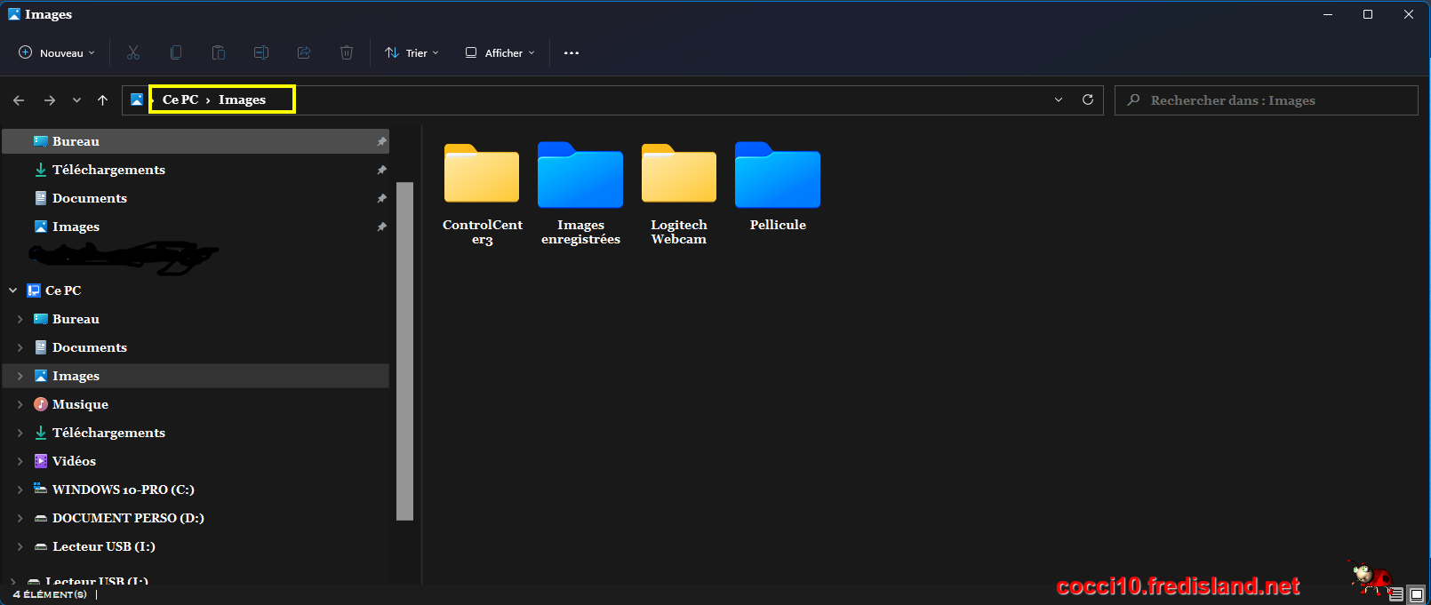This screenshot has width=1431, height=605.
Task: Open the Afficher view dropdown
Action: tap(500, 53)
